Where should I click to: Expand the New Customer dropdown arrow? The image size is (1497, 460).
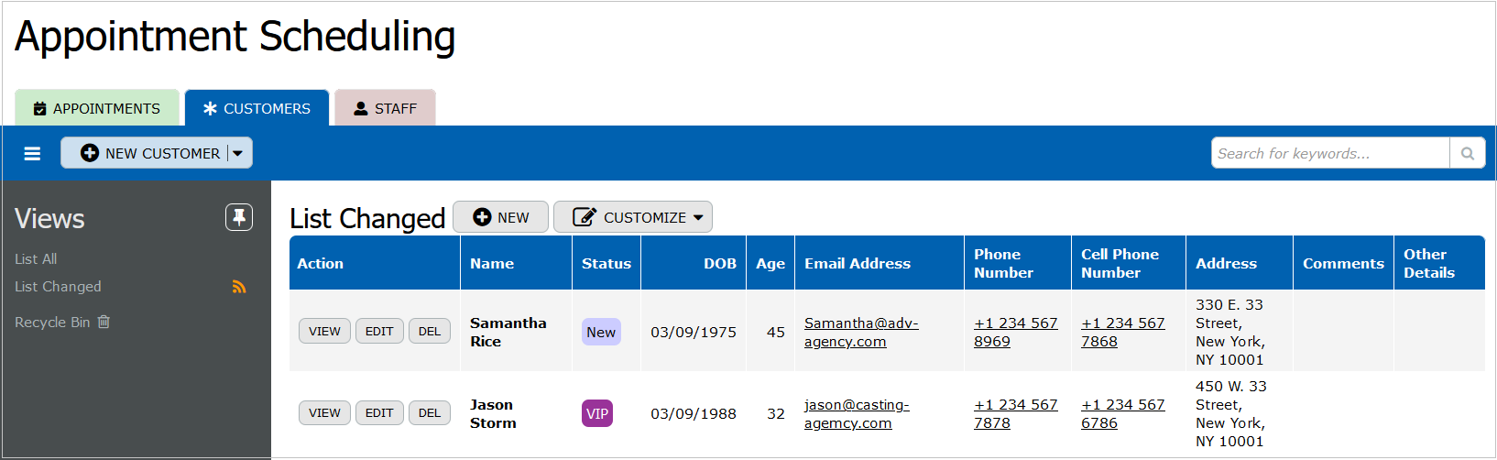[x=238, y=154]
